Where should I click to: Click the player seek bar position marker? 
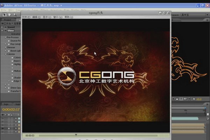pyautogui.click(x=76, y=135)
